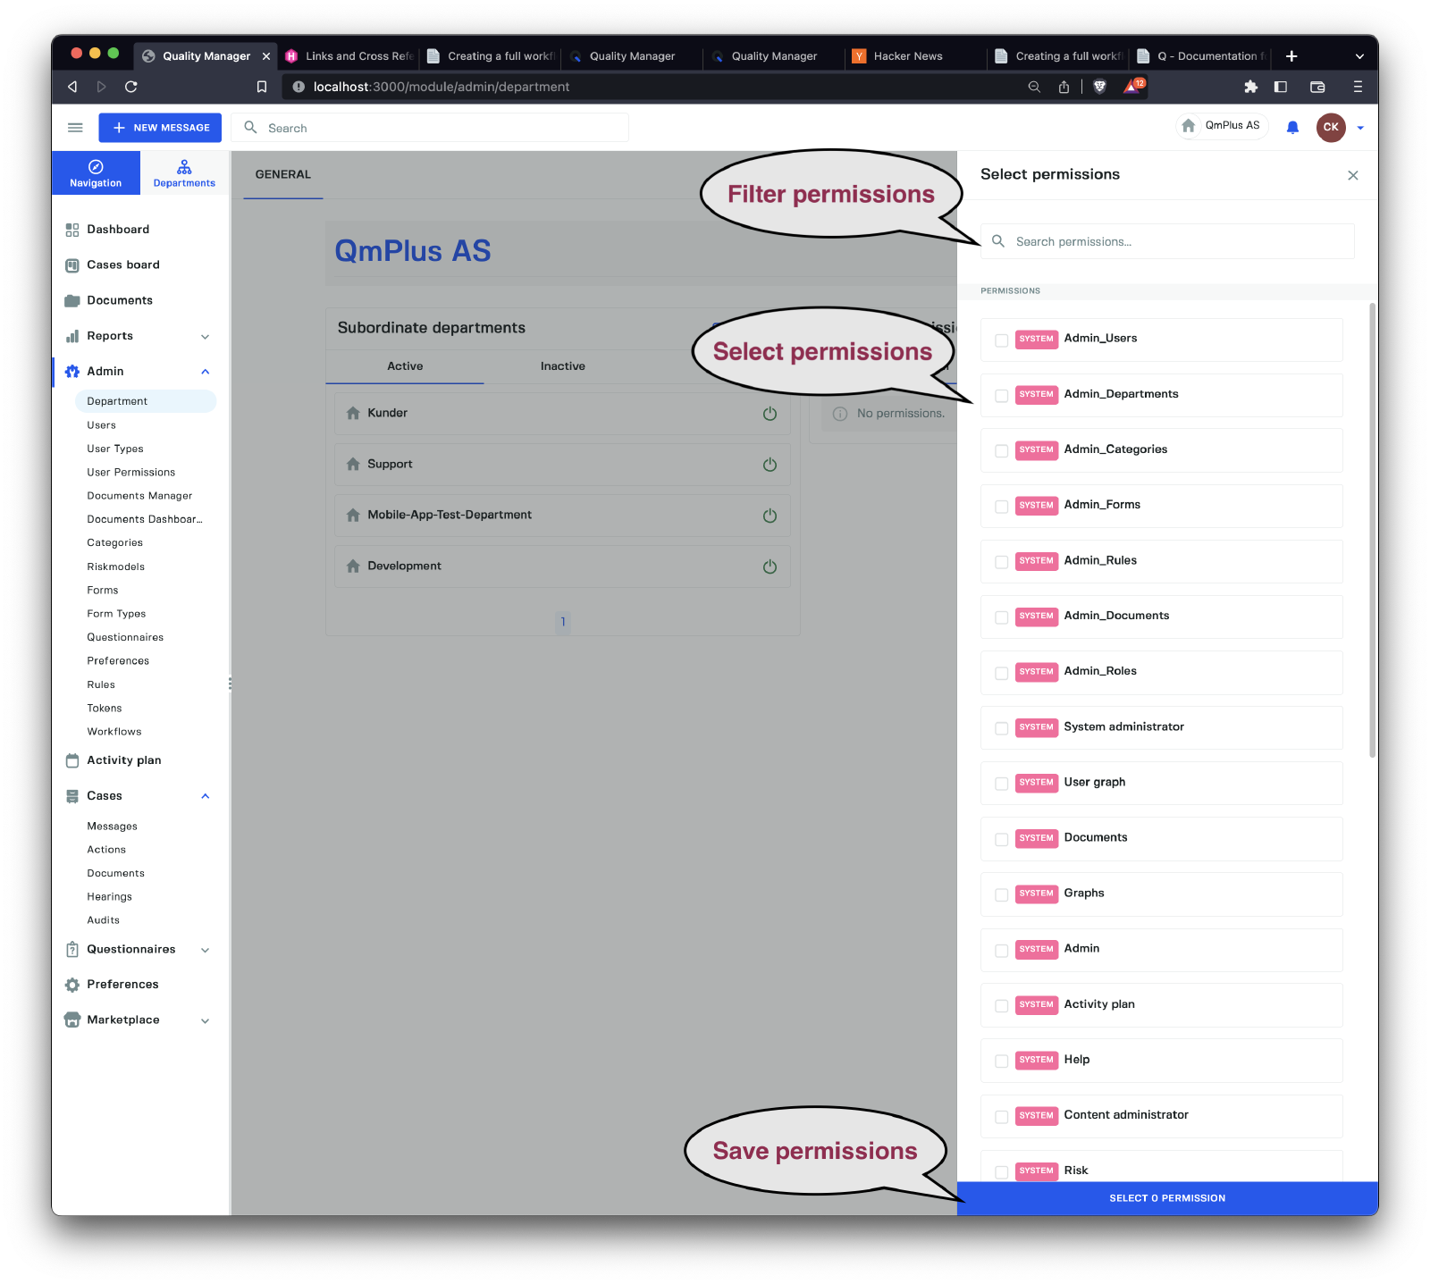This screenshot has width=1430, height=1284.
Task: Click the Dashboard icon in sidebar
Action: click(x=72, y=230)
